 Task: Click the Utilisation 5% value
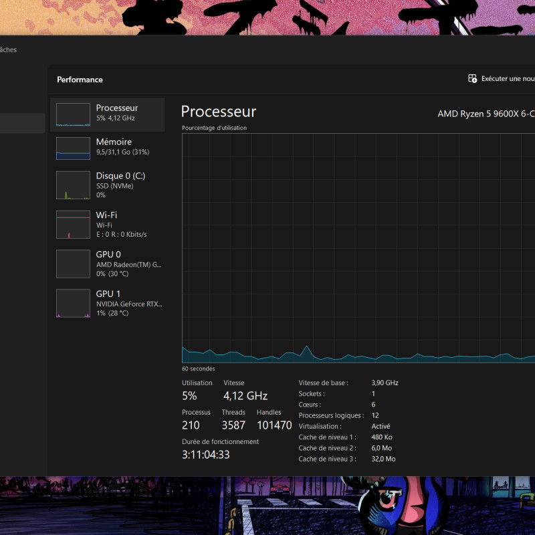189,395
